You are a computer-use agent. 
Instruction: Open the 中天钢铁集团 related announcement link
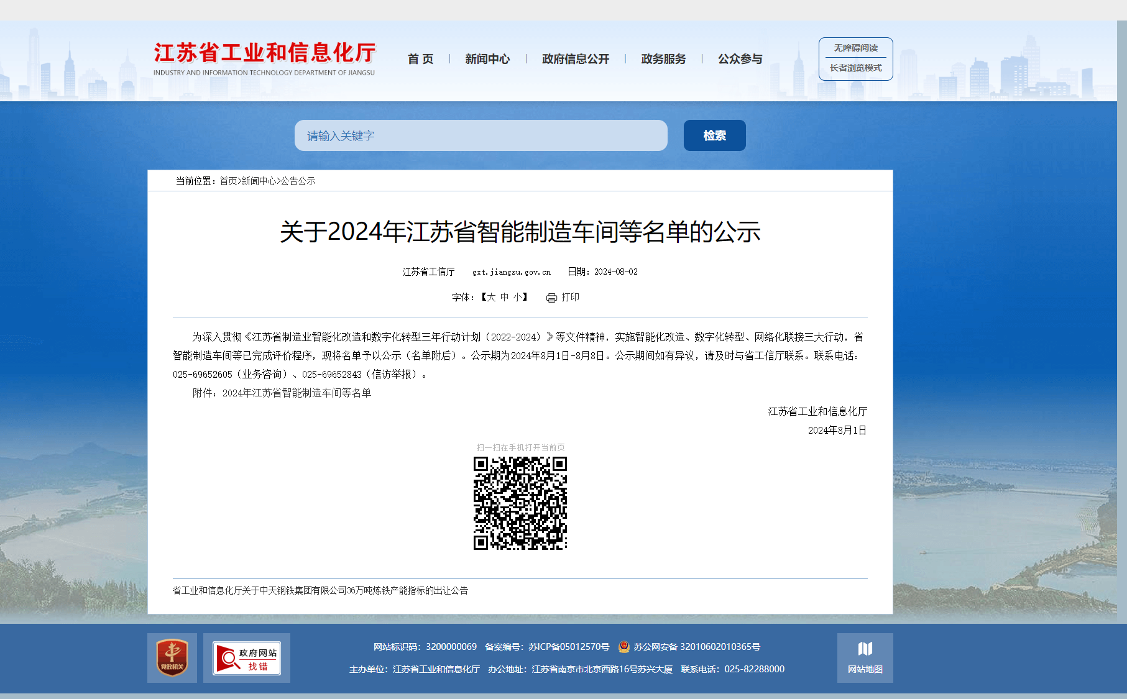(x=320, y=590)
